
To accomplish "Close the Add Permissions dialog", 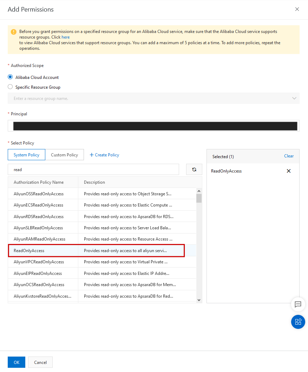I will [x=297, y=9].
